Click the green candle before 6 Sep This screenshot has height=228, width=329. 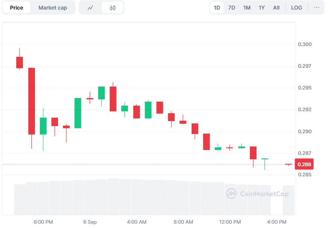tap(78, 113)
